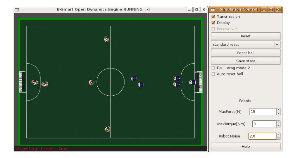Click the Reset button
Viewport: 293px width, 158px height.
pos(246,36)
